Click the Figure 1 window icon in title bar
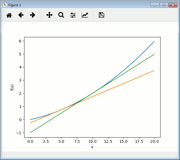Screen dimensions: 180x160 pyautogui.click(x=5, y=5)
